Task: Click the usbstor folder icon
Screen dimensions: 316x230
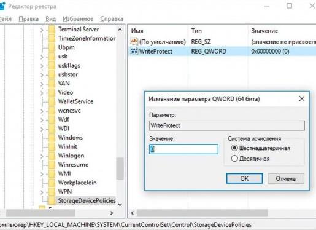Action: tap(52, 74)
